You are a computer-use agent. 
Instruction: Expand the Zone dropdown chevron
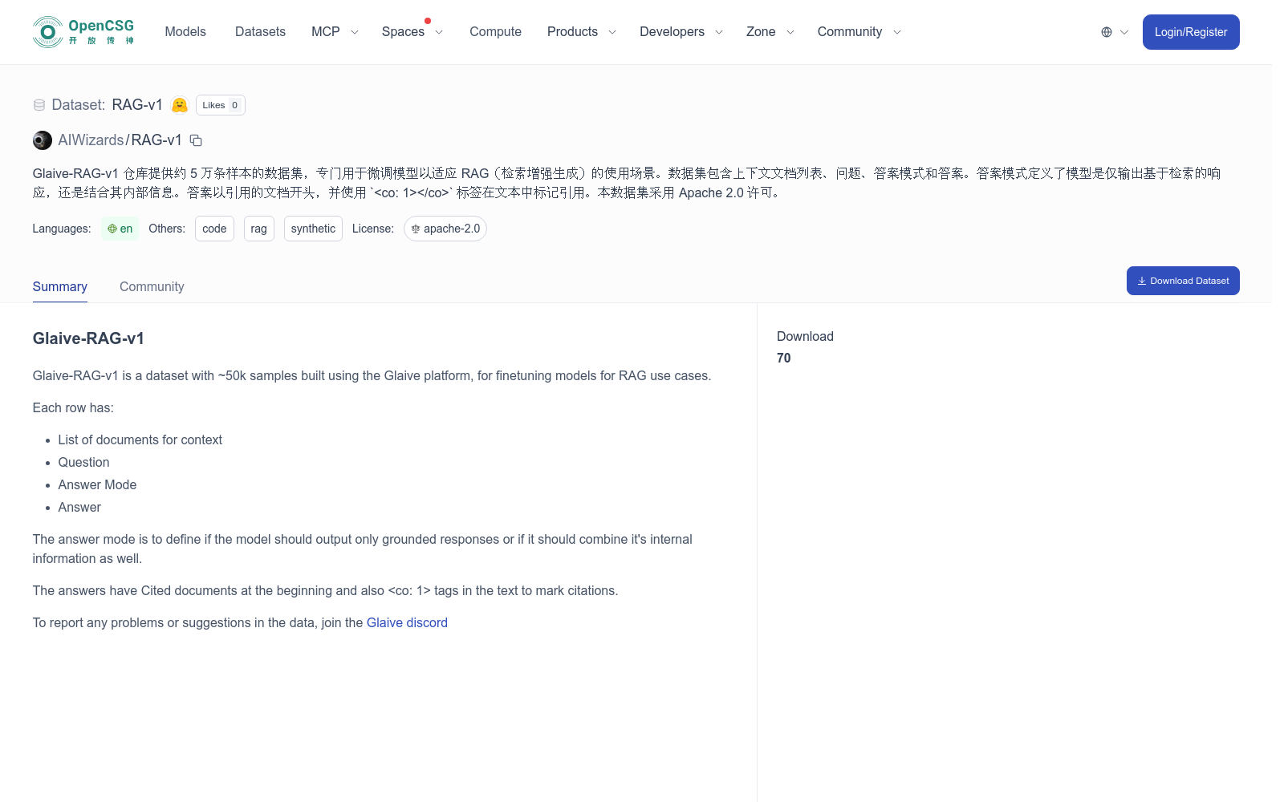click(x=790, y=32)
